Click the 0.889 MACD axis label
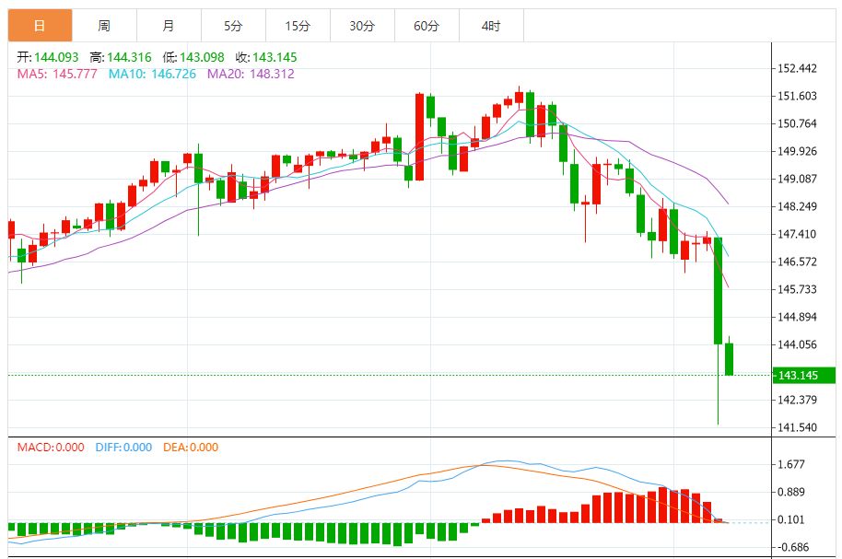Image resolution: width=842 pixels, height=559 pixels. pos(791,492)
